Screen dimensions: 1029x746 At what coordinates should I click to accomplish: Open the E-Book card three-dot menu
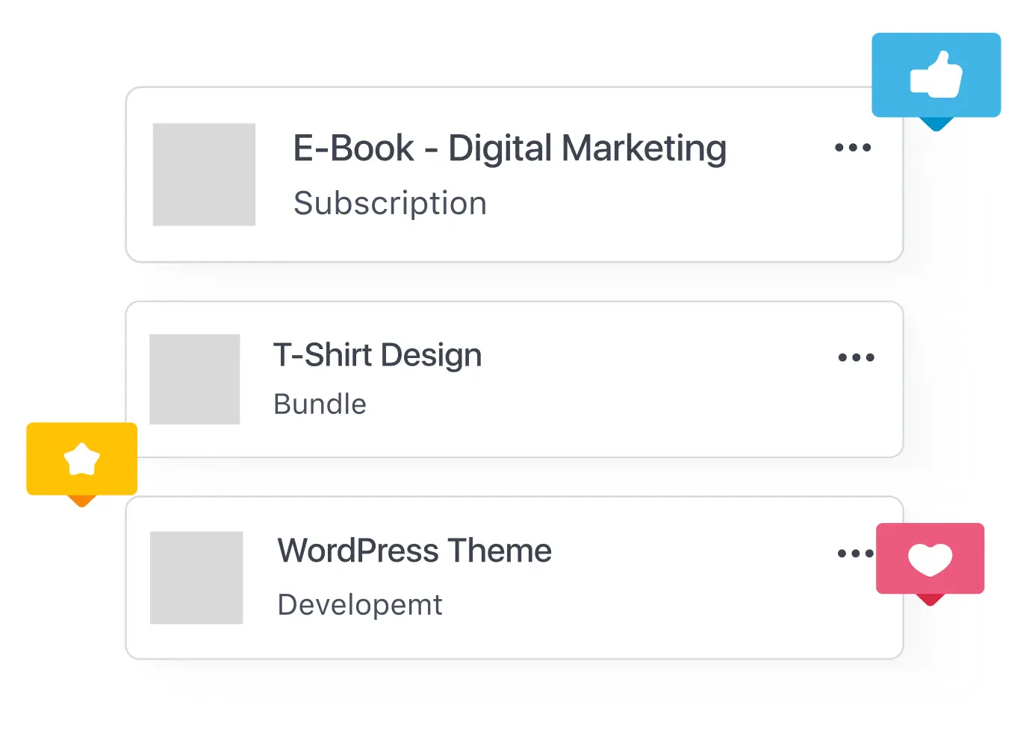coord(853,148)
